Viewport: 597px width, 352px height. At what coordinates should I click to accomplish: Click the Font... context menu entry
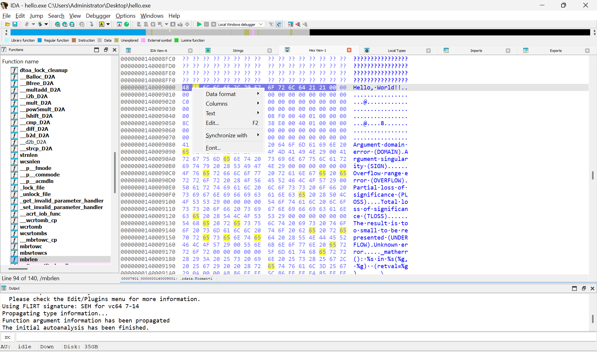213,148
